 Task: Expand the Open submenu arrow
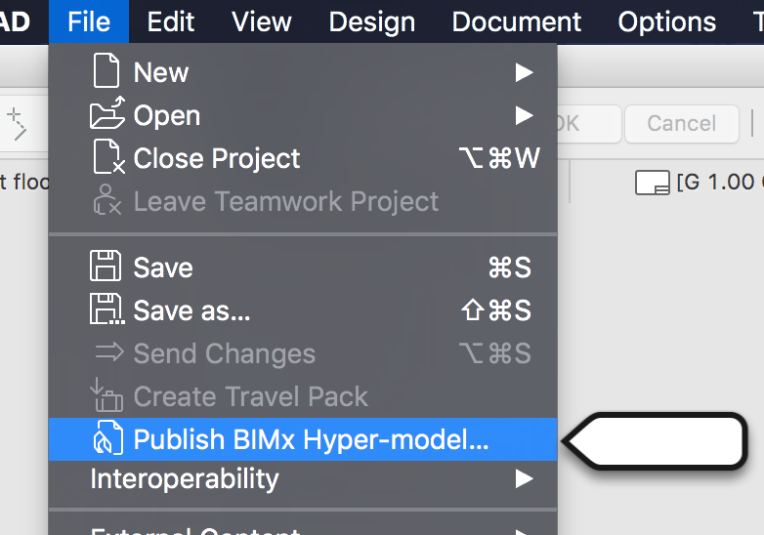tap(525, 115)
